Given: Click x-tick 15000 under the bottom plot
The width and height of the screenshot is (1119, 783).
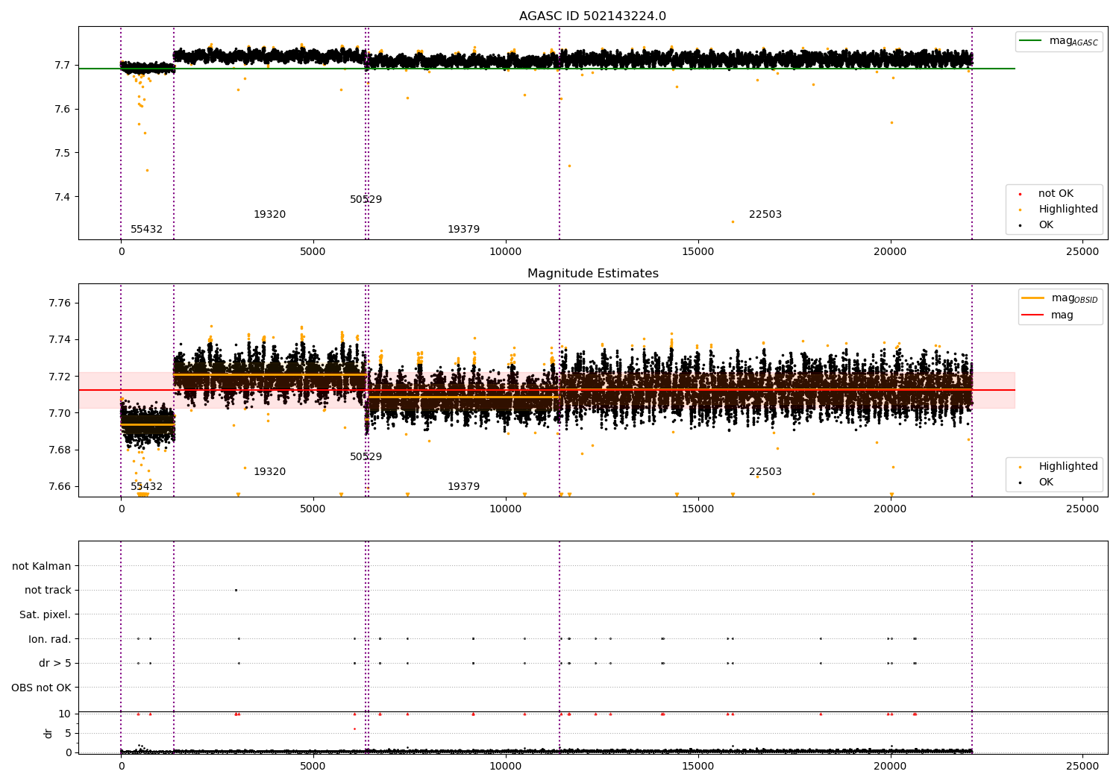Looking at the screenshot, I should click(698, 767).
